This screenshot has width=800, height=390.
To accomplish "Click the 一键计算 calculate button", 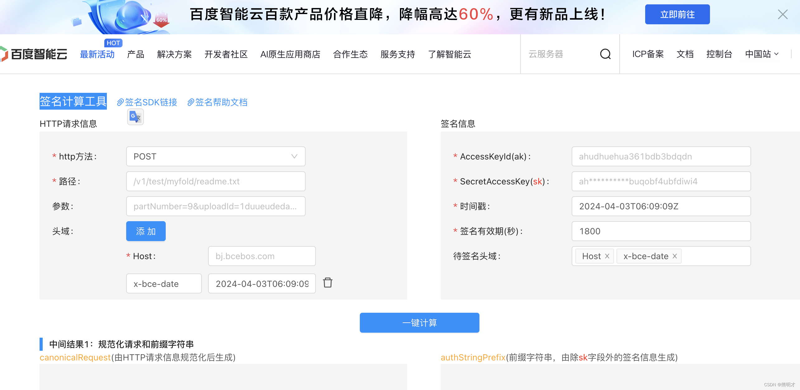I will (419, 323).
